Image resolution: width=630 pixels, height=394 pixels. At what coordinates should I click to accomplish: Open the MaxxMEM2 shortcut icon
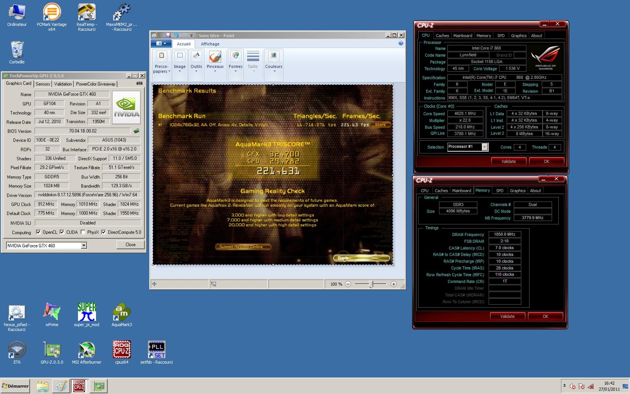coord(121,17)
